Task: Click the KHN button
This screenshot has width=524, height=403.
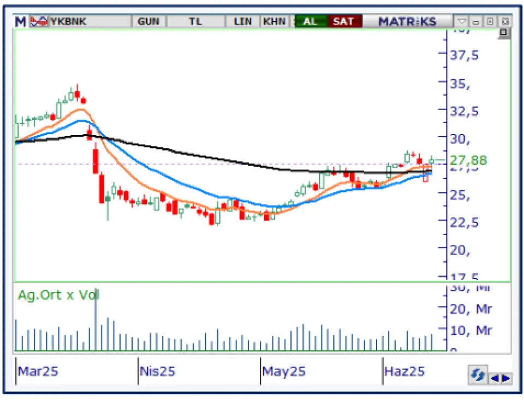Action: (274, 22)
